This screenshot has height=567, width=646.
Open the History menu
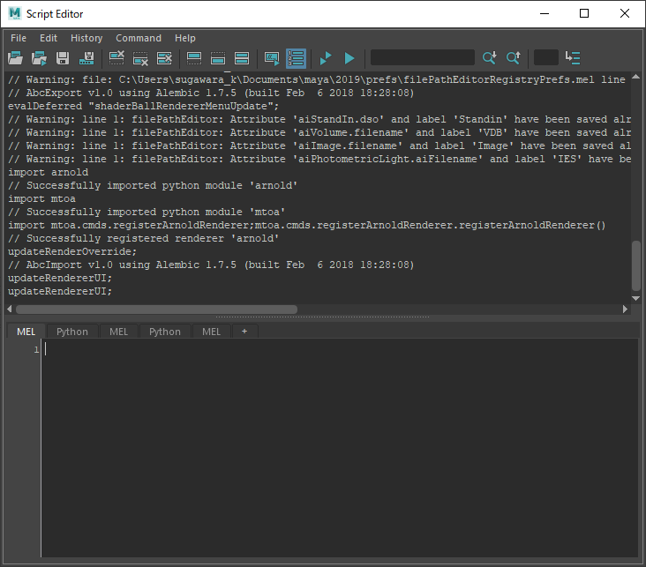[x=86, y=38]
